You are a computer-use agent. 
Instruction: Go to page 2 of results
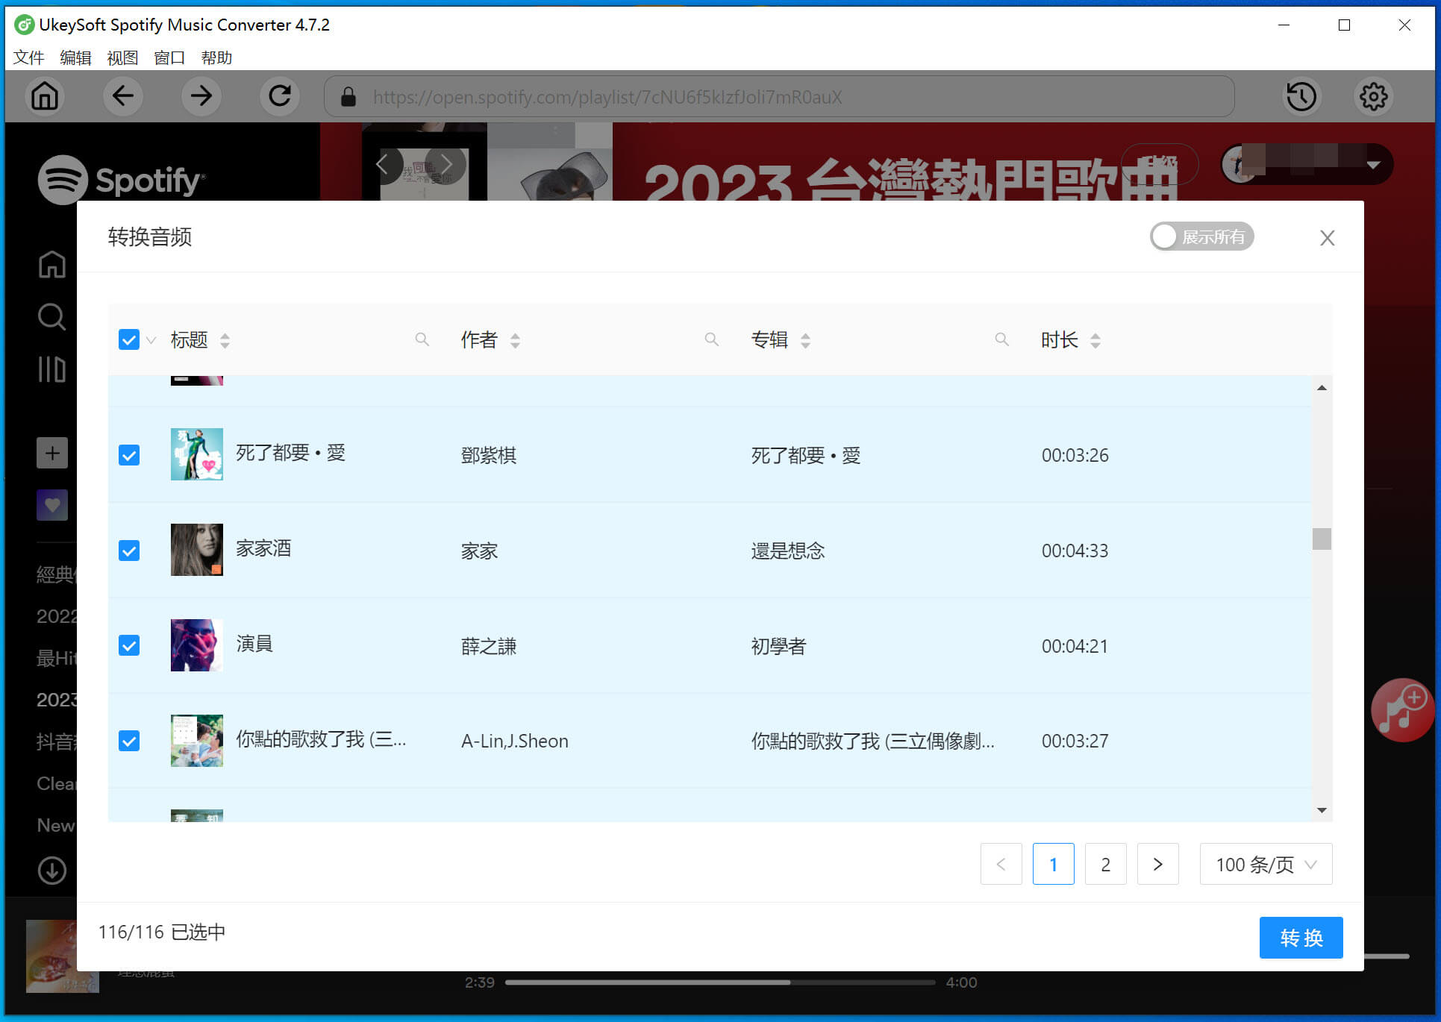click(x=1105, y=864)
